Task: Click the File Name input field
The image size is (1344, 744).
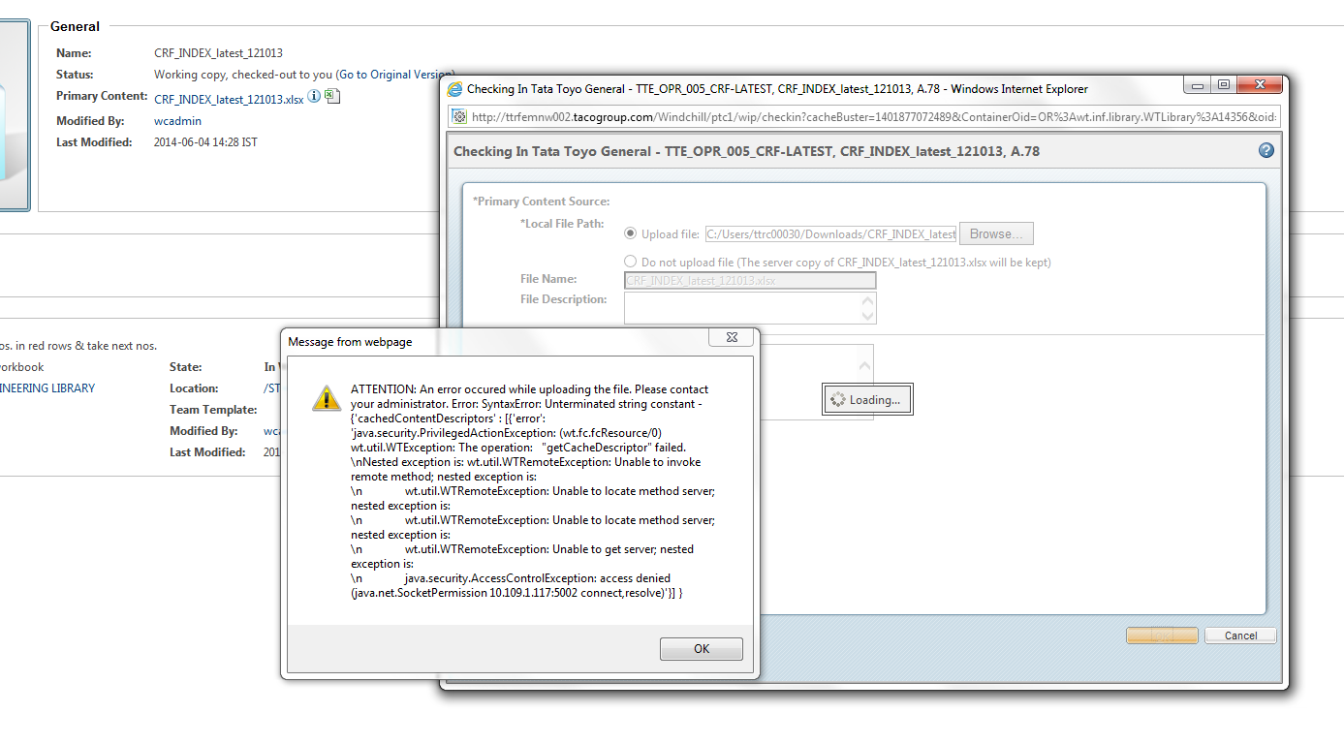Action: [750, 280]
